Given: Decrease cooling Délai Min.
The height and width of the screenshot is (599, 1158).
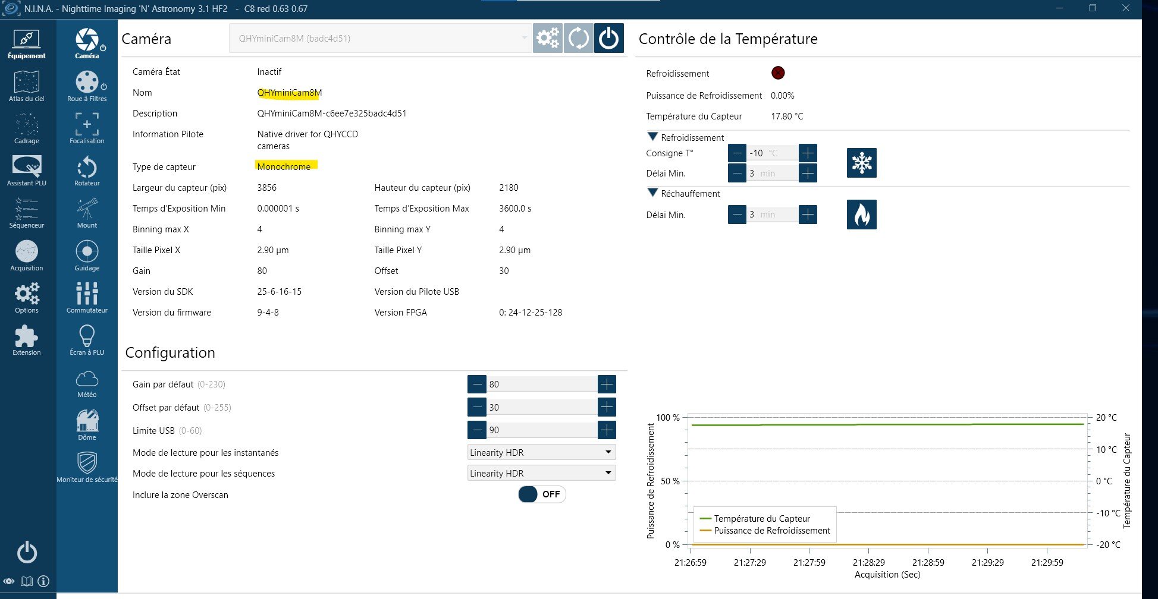Looking at the screenshot, I should point(737,174).
